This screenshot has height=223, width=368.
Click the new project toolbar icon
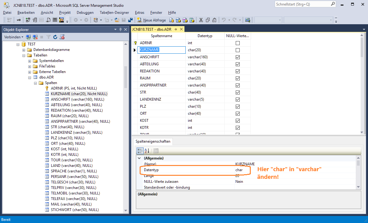pyautogui.click(x=95, y=20)
